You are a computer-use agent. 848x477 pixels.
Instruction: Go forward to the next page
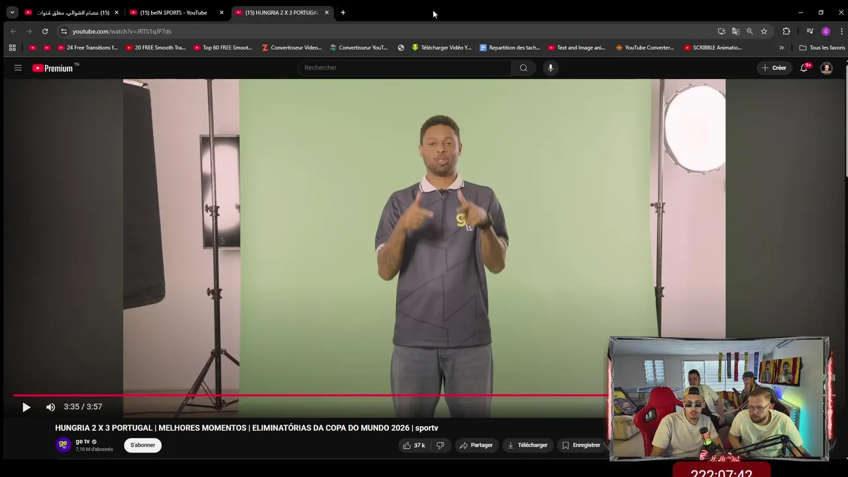28,31
